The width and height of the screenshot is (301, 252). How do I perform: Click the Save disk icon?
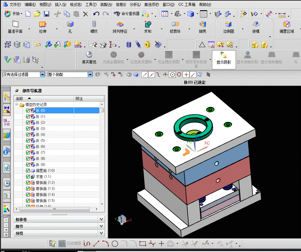(46, 14)
